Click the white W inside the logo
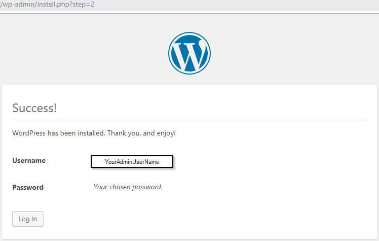 tap(188, 55)
